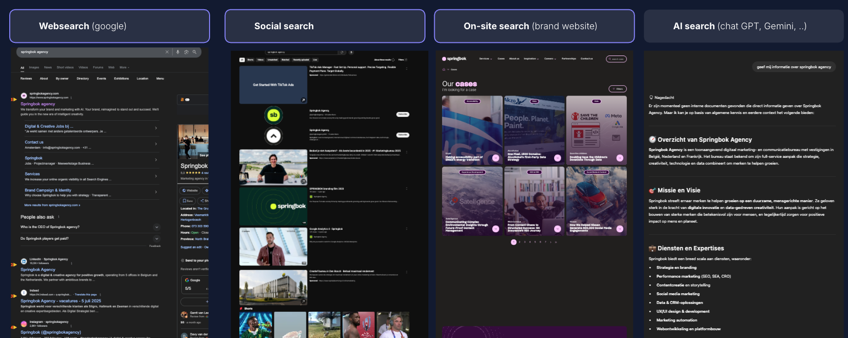Expand the Contact us sitelink chevron

pos(156,144)
